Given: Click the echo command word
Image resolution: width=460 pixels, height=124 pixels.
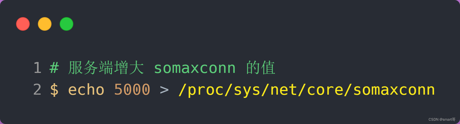Looking at the screenshot, I should tap(86, 90).
